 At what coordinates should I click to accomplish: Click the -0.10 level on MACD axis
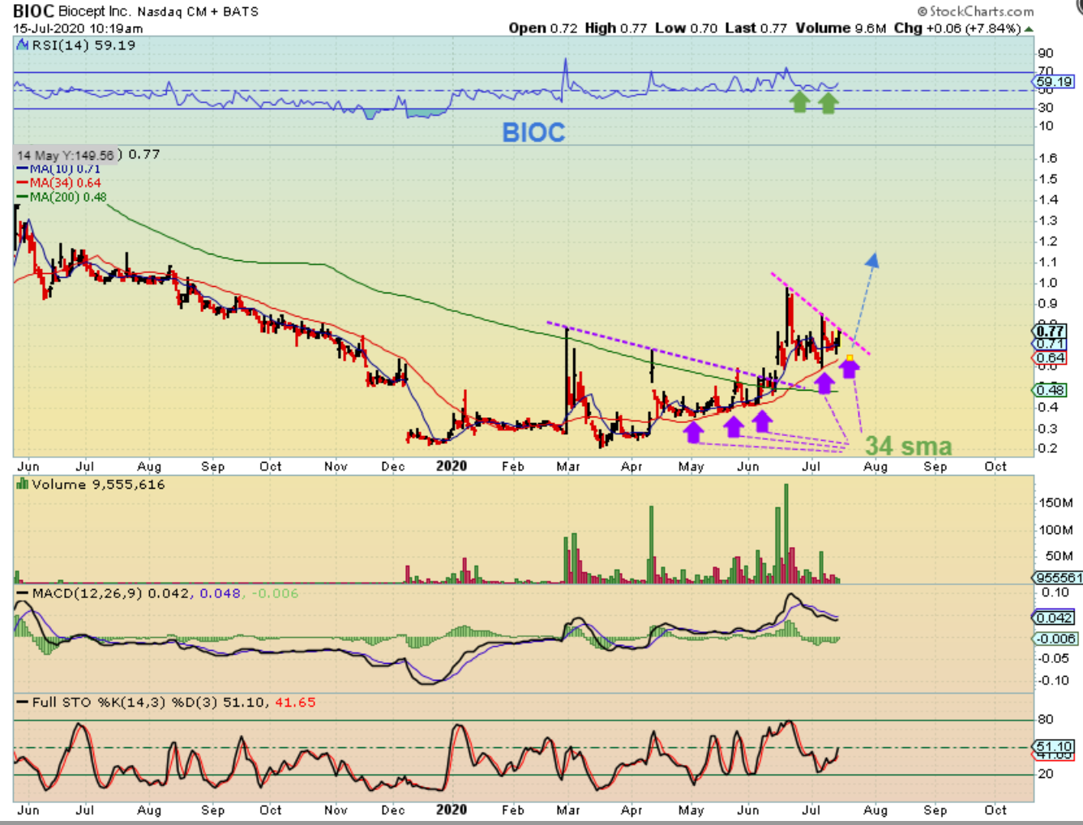pos(1055,680)
